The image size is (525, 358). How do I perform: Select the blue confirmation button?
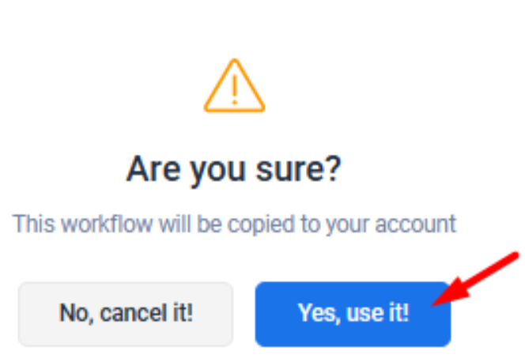pos(353,314)
